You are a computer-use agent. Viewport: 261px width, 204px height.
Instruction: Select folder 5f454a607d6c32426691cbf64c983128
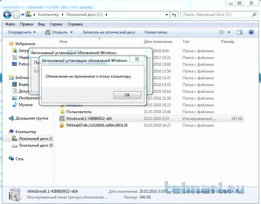point(97,125)
